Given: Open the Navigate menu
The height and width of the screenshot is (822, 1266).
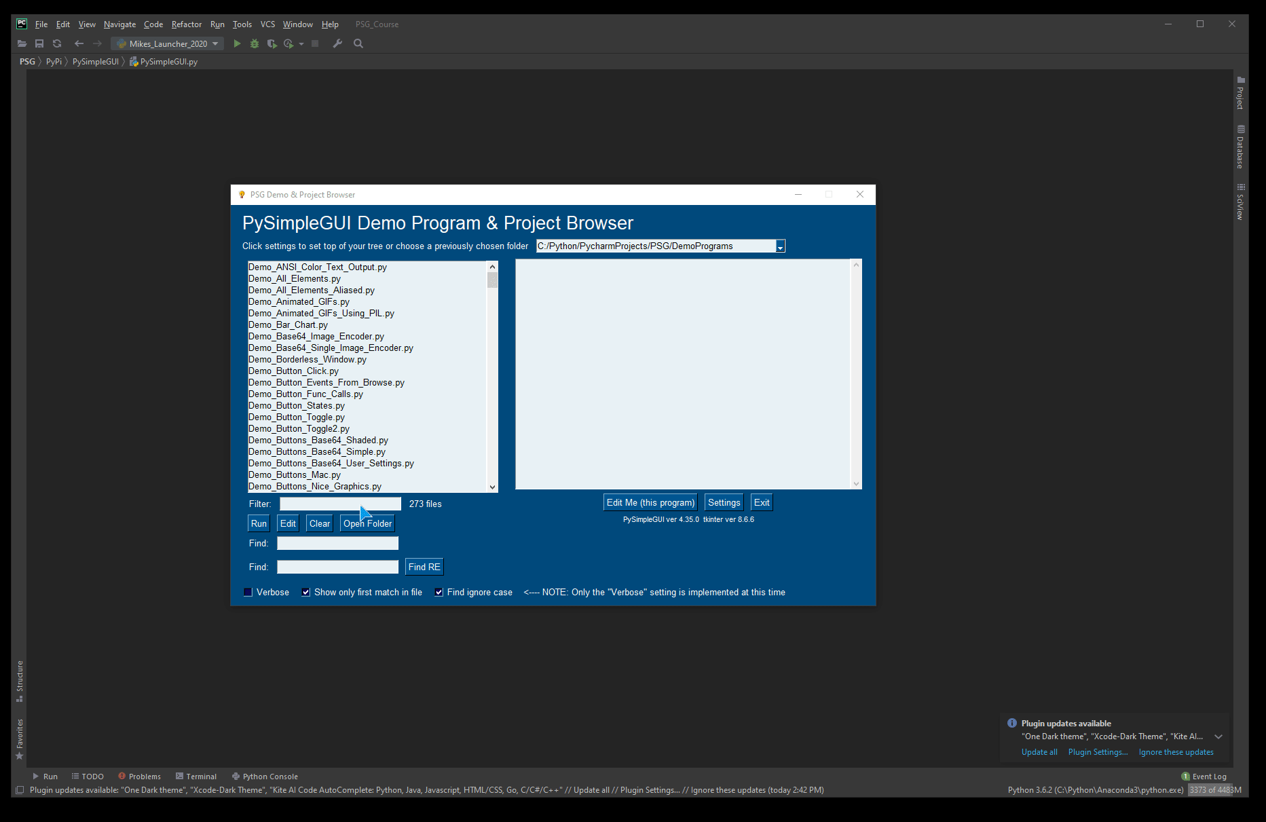Looking at the screenshot, I should click(x=119, y=24).
